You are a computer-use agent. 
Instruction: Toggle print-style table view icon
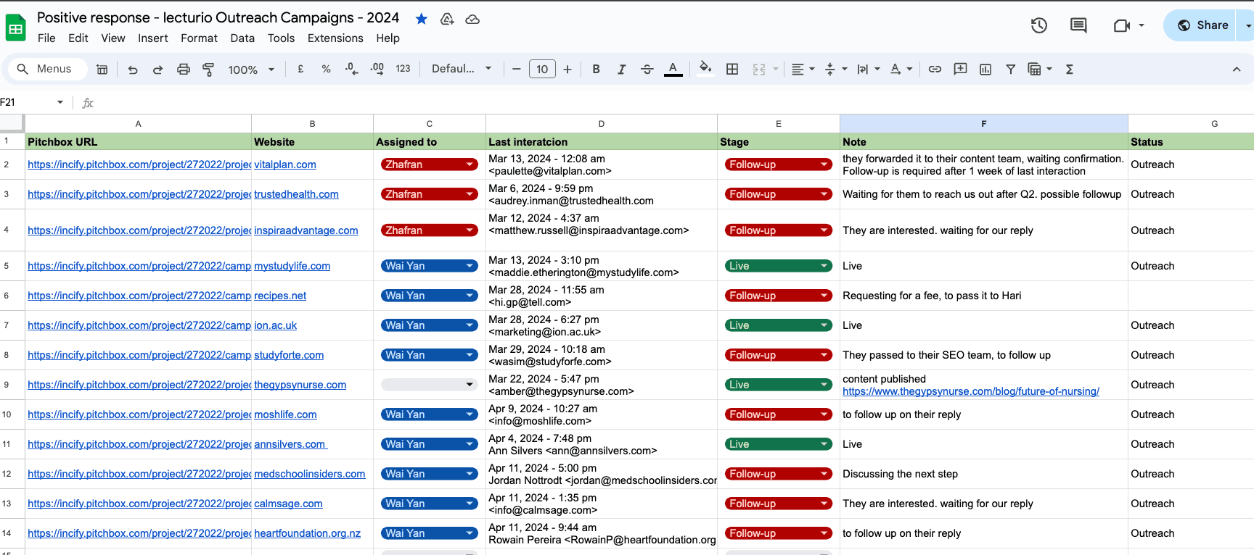click(102, 70)
